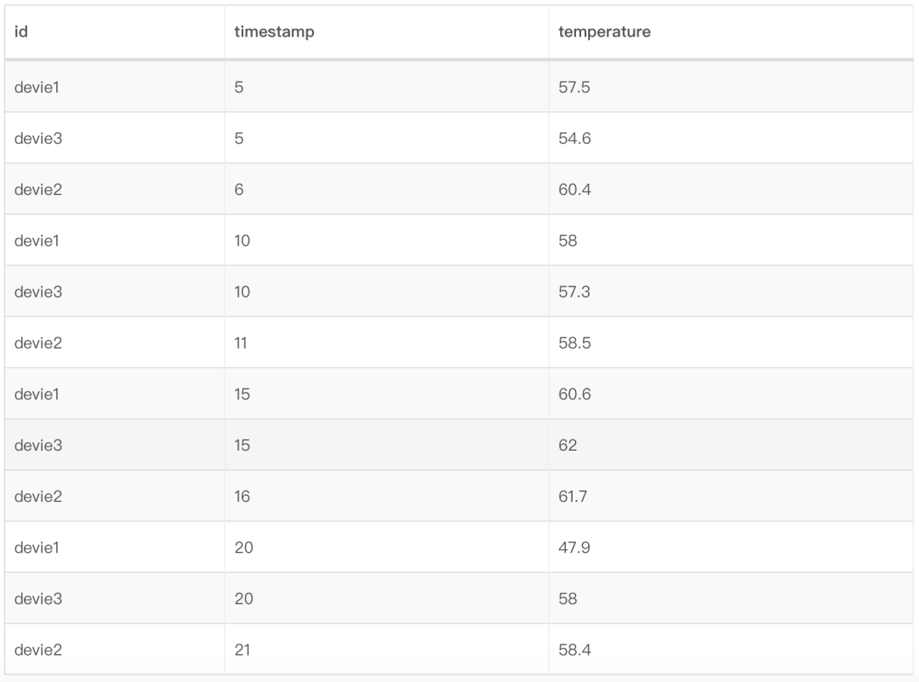Click the temperature value 57.3
Viewport: 919px width, 682px height.
[x=574, y=292]
